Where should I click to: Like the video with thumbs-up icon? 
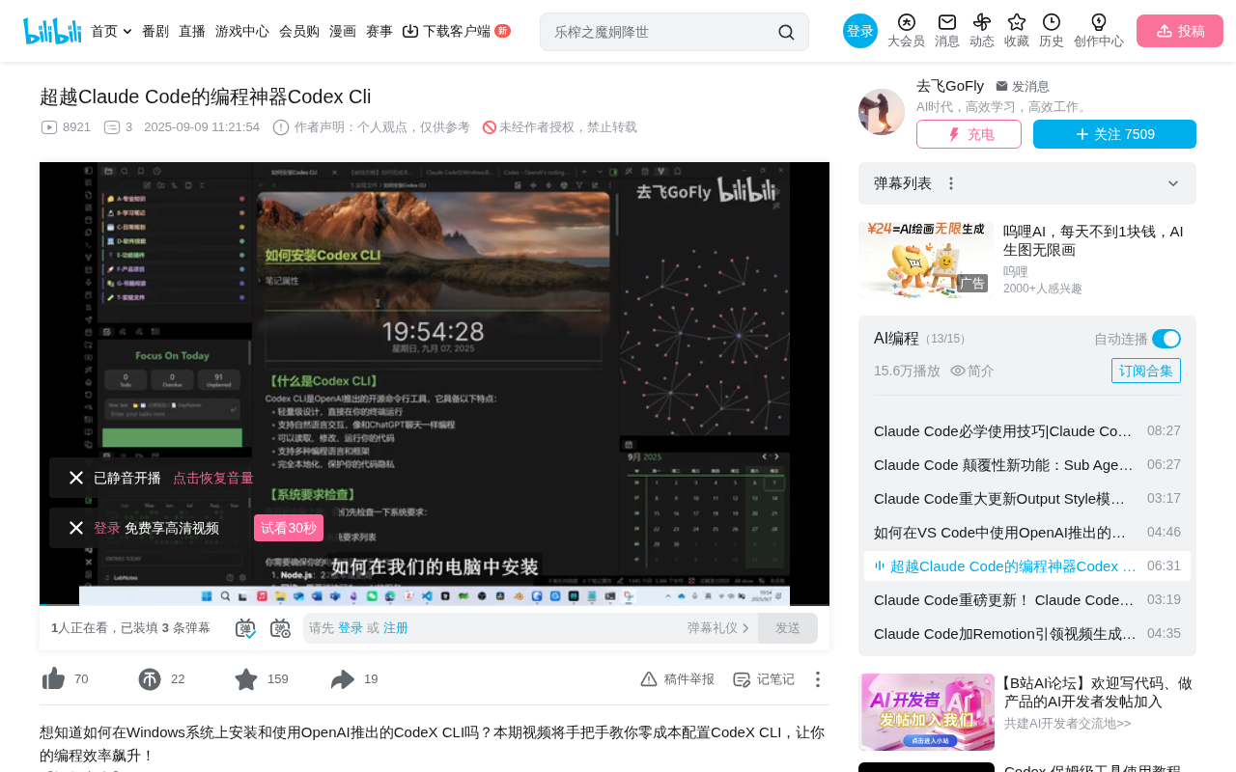53,679
